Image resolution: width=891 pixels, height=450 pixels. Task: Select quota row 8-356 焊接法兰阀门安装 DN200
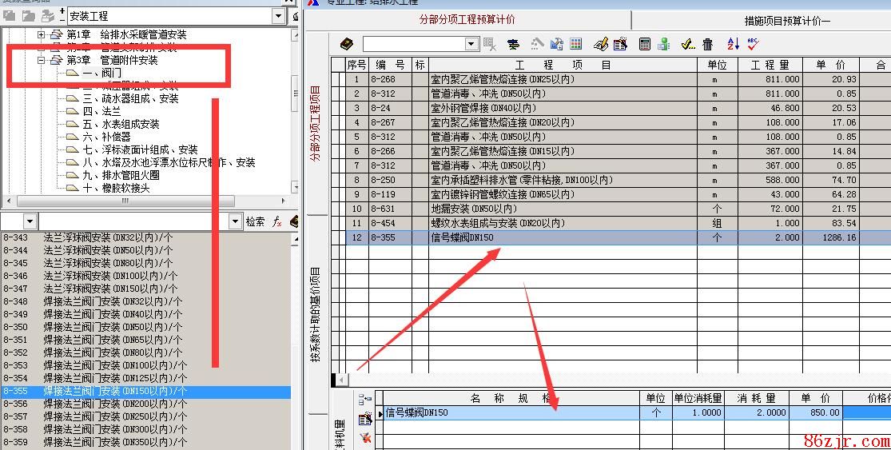click(x=115, y=404)
